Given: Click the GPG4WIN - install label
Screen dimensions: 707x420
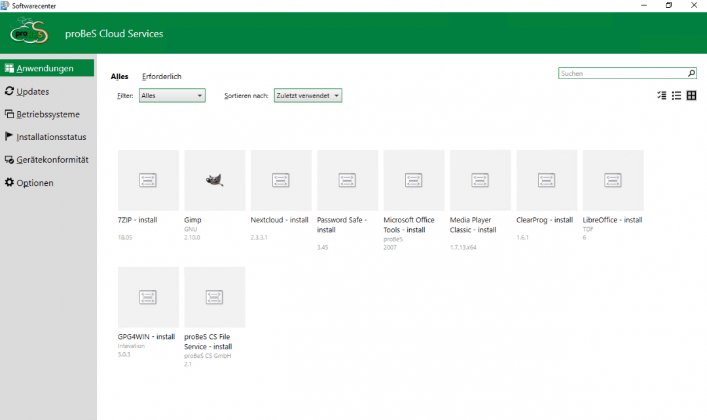Looking at the screenshot, I should tap(146, 337).
